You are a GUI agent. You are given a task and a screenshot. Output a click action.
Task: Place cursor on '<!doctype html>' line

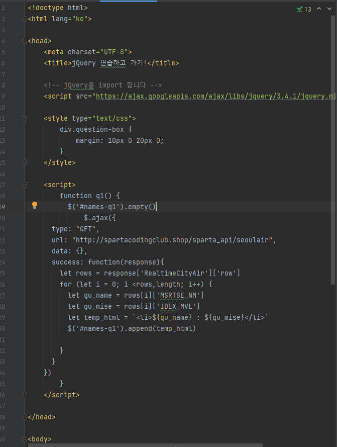click(58, 8)
